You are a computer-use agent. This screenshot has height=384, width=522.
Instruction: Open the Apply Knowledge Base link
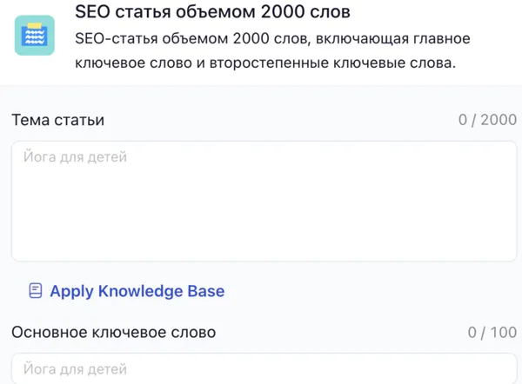point(137,291)
